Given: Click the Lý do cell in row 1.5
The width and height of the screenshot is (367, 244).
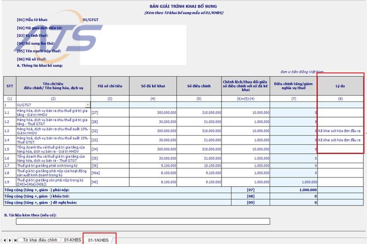Looking at the screenshot, I should (340, 149).
